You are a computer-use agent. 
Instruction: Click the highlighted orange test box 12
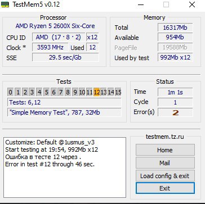coord(96,92)
